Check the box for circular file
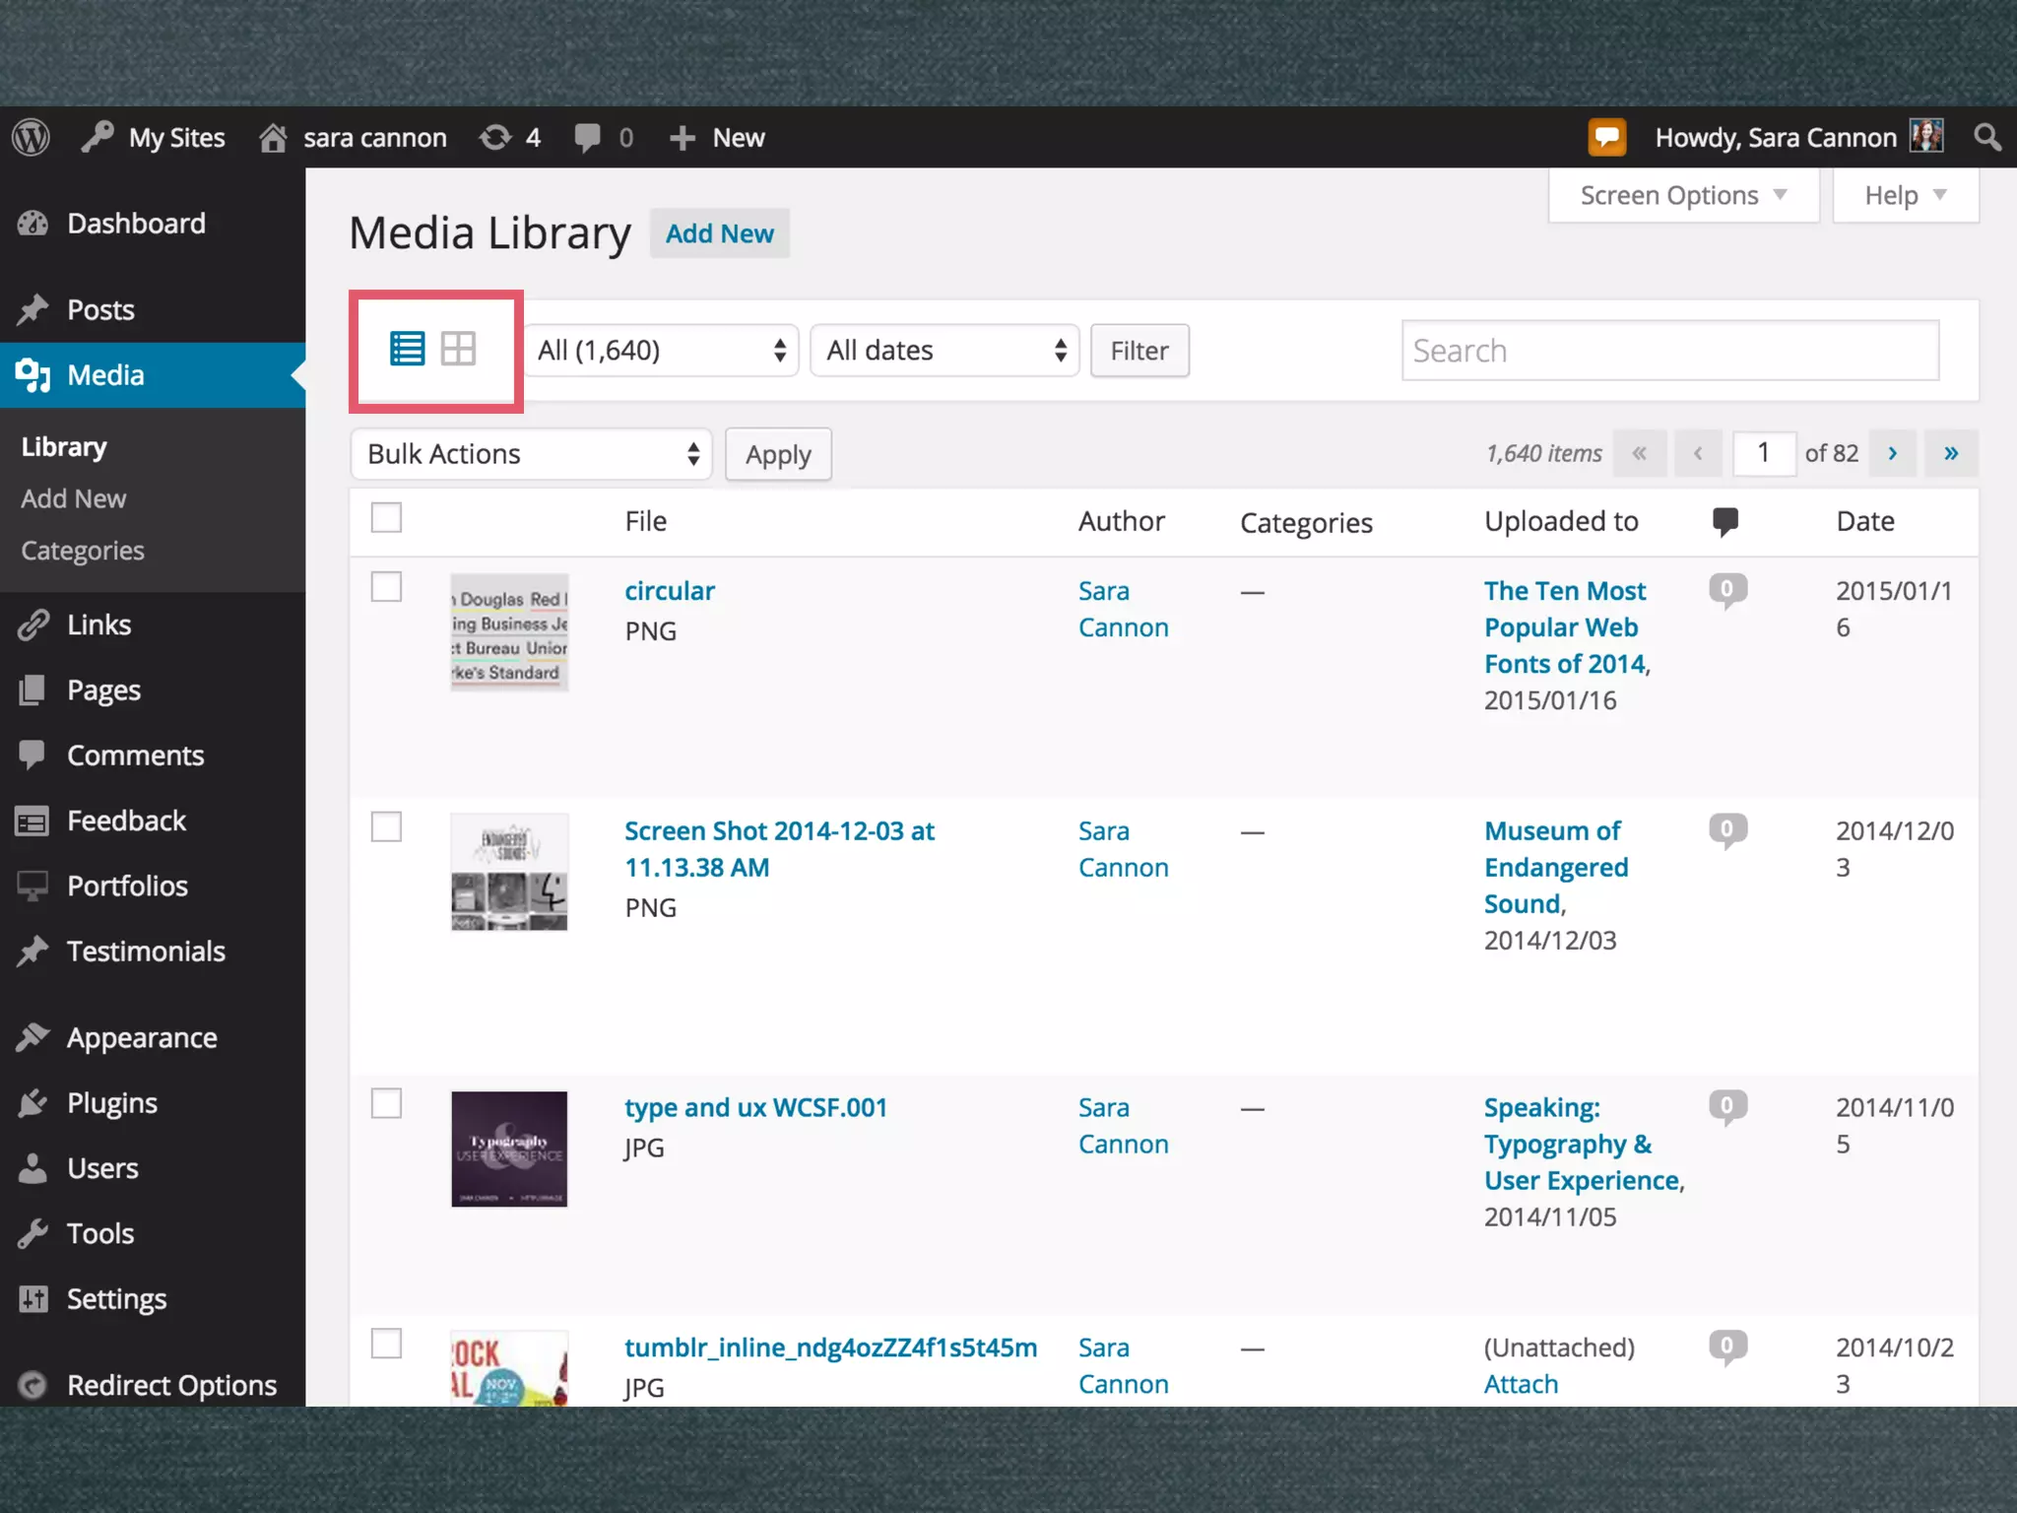Image resolution: width=2017 pixels, height=1513 pixels. click(x=386, y=587)
